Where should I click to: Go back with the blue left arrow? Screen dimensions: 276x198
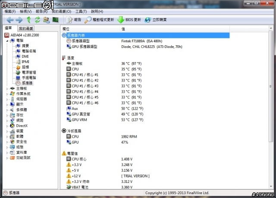10,20
